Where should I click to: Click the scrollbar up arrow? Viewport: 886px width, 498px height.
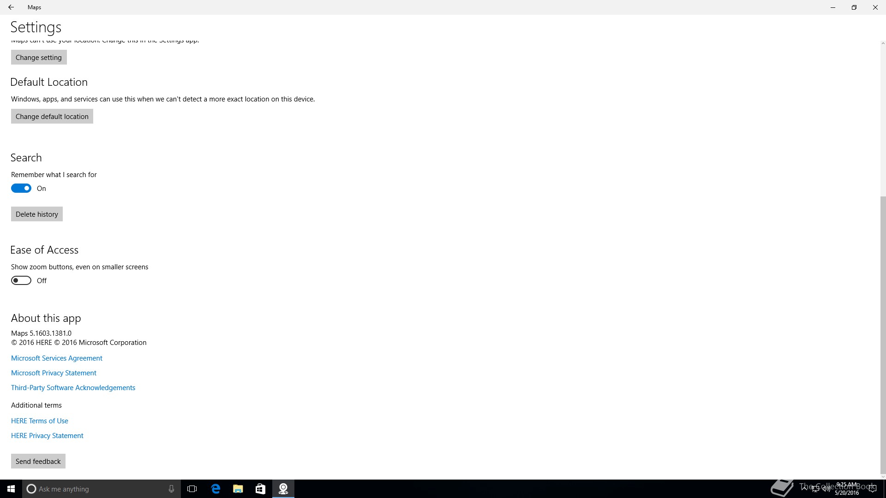pyautogui.click(x=883, y=43)
